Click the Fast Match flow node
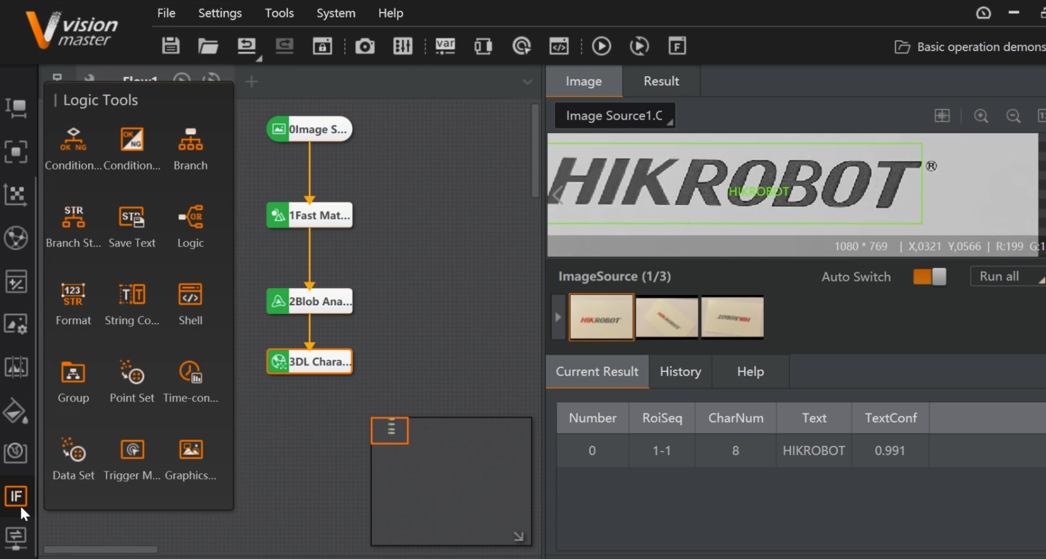The width and height of the screenshot is (1046, 559). coord(310,215)
